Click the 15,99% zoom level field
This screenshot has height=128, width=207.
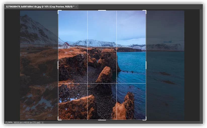(x=9, y=122)
